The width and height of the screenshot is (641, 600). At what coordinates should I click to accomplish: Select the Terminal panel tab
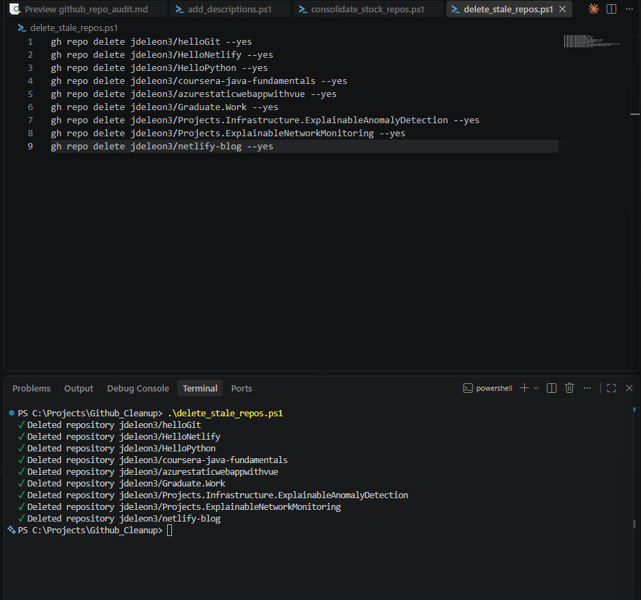(x=200, y=389)
